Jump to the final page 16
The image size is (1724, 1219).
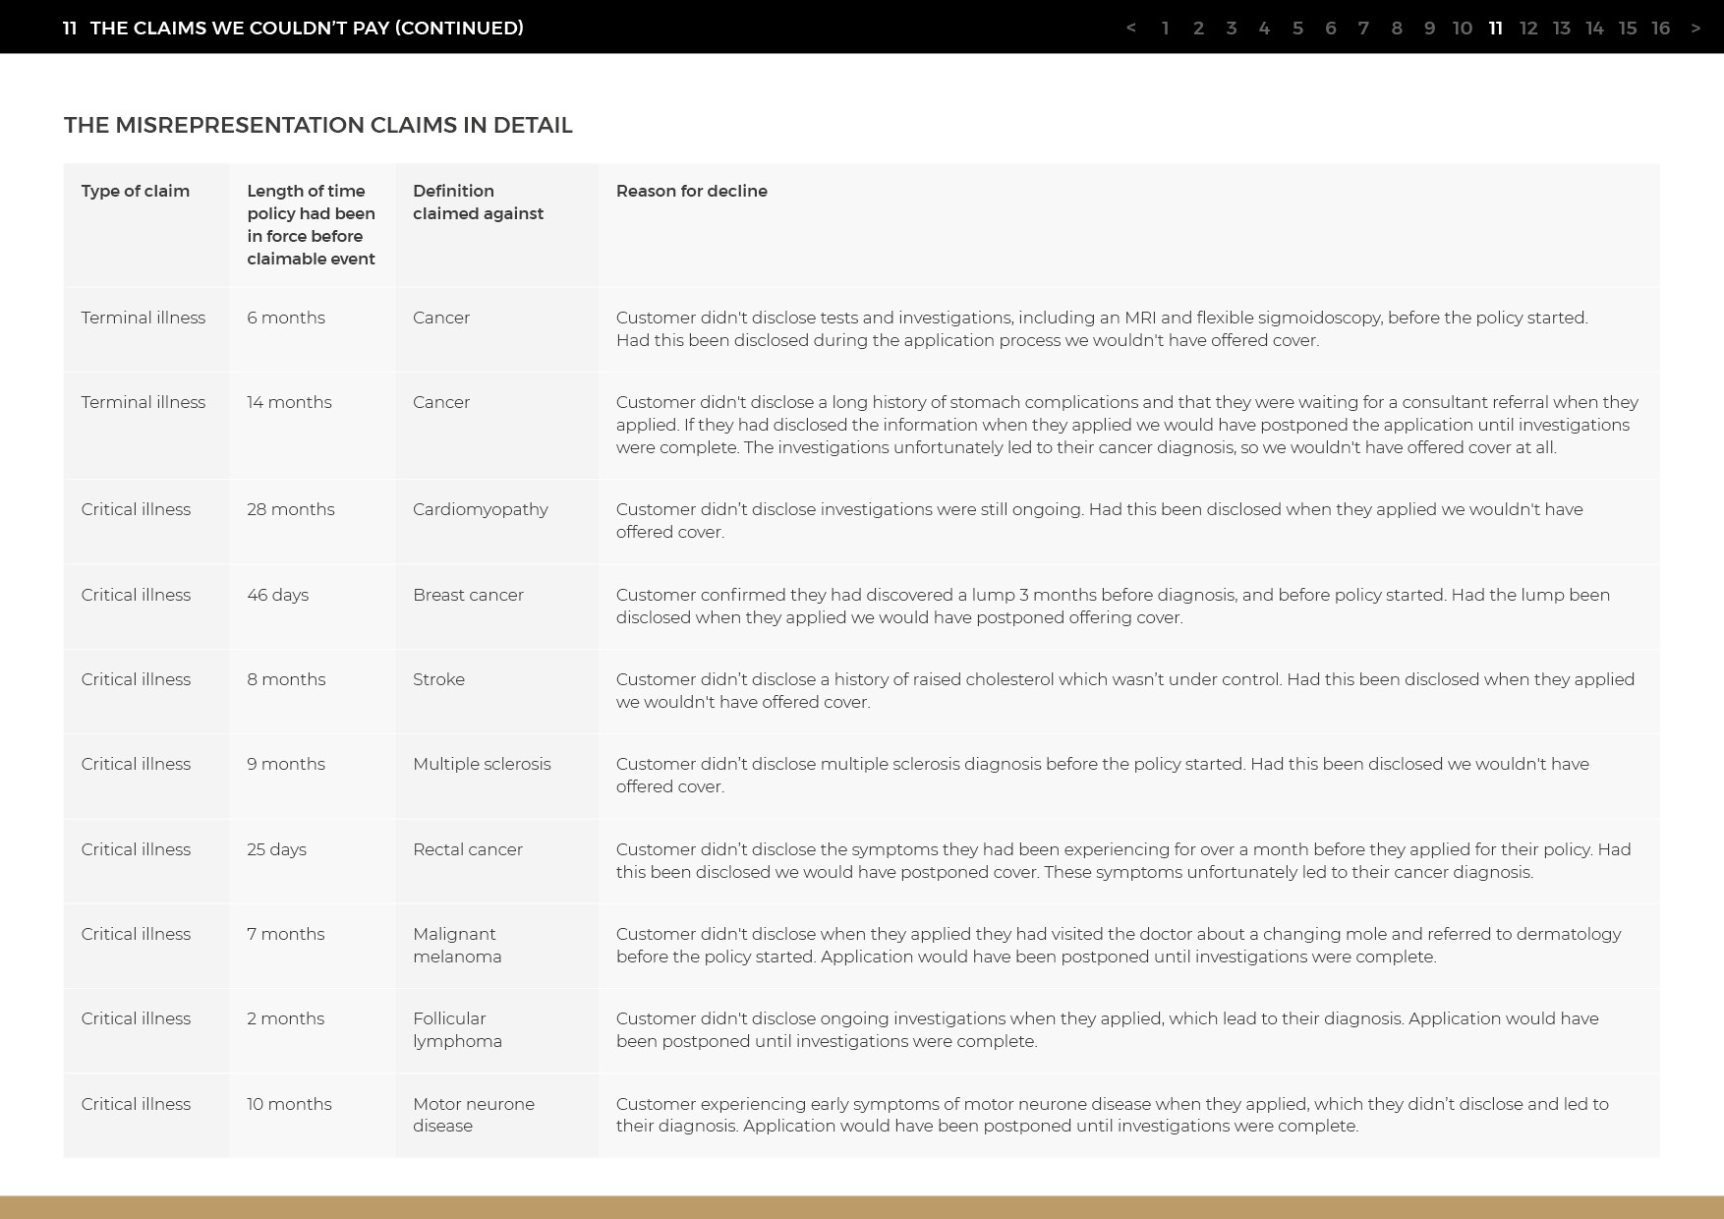[x=1661, y=29]
